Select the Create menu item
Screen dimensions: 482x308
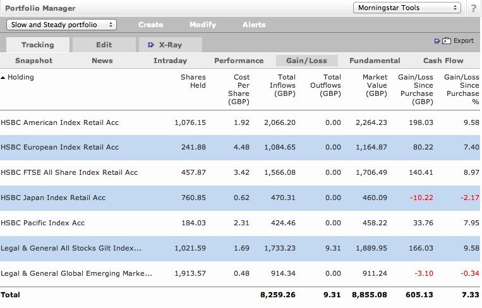tap(150, 25)
